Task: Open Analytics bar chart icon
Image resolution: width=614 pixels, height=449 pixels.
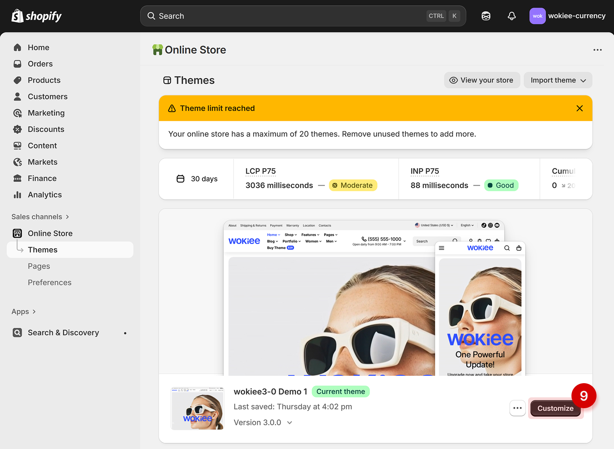Action: [x=18, y=195]
